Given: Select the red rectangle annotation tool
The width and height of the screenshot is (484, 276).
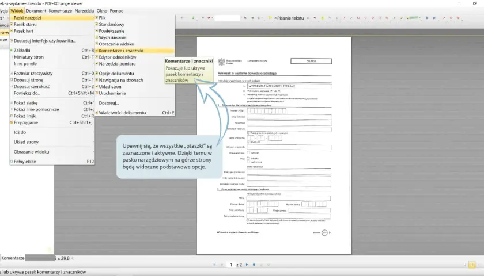Looking at the screenshot, I should coord(358,18).
